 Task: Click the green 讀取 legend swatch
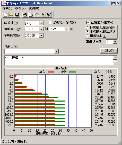click(72, 72)
